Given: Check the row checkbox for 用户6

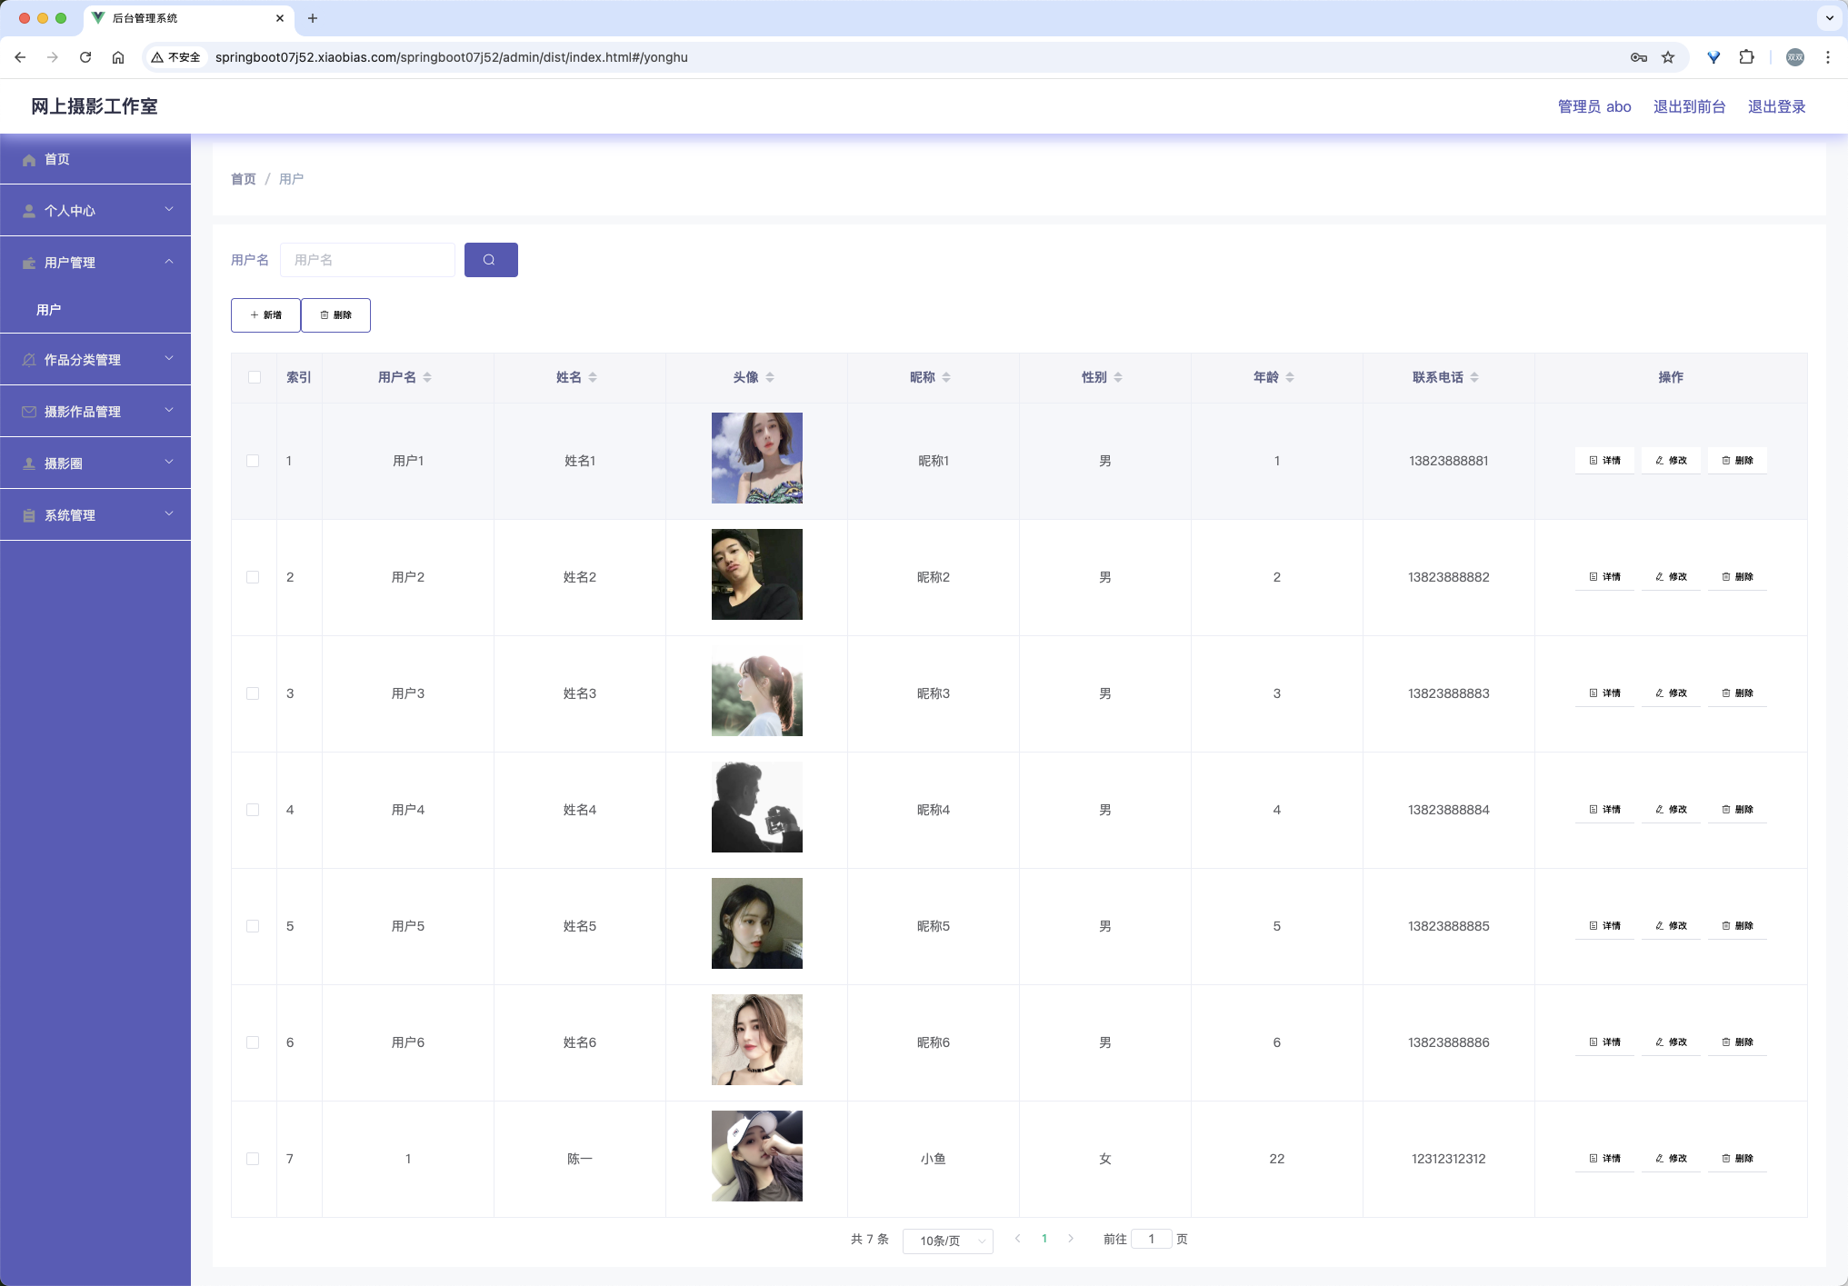Looking at the screenshot, I should coord(253,1042).
